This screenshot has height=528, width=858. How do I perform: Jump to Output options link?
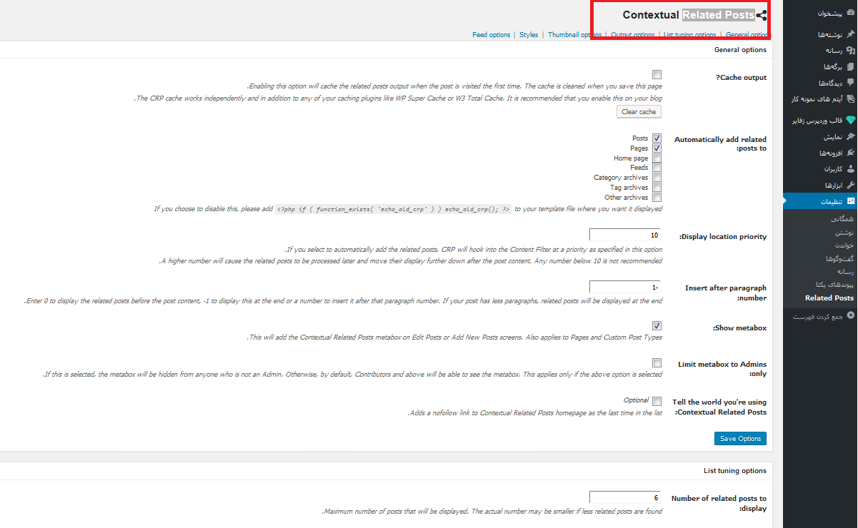click(632, 35)
